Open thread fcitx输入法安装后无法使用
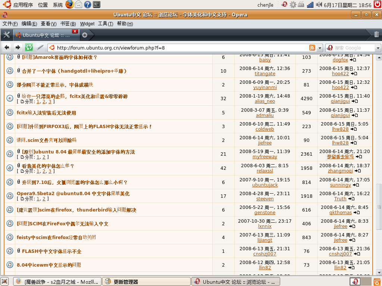The width and height of the screenshot is (382, 286). click(46, 113)
